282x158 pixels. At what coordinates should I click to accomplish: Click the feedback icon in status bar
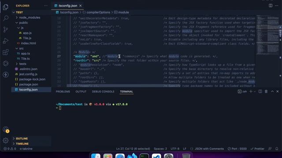pos(270,149)
